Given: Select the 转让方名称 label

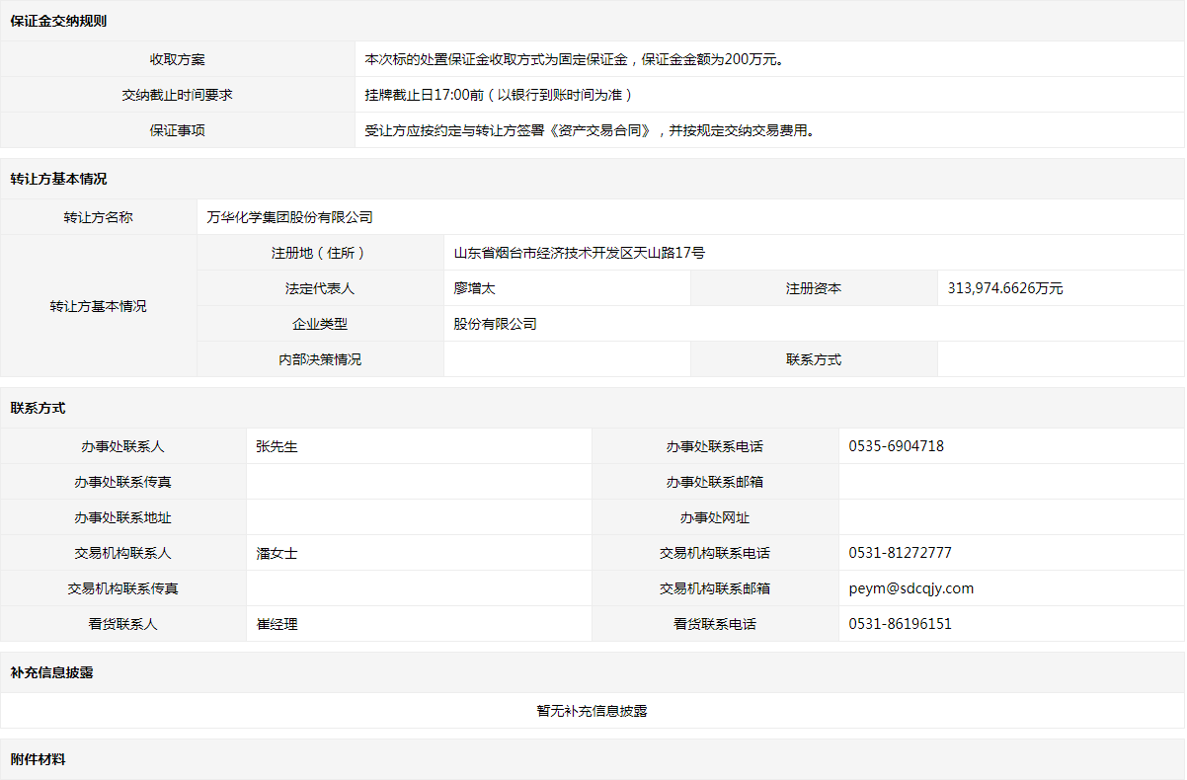Looking at the screenshot, I should (x=99, y=217).
